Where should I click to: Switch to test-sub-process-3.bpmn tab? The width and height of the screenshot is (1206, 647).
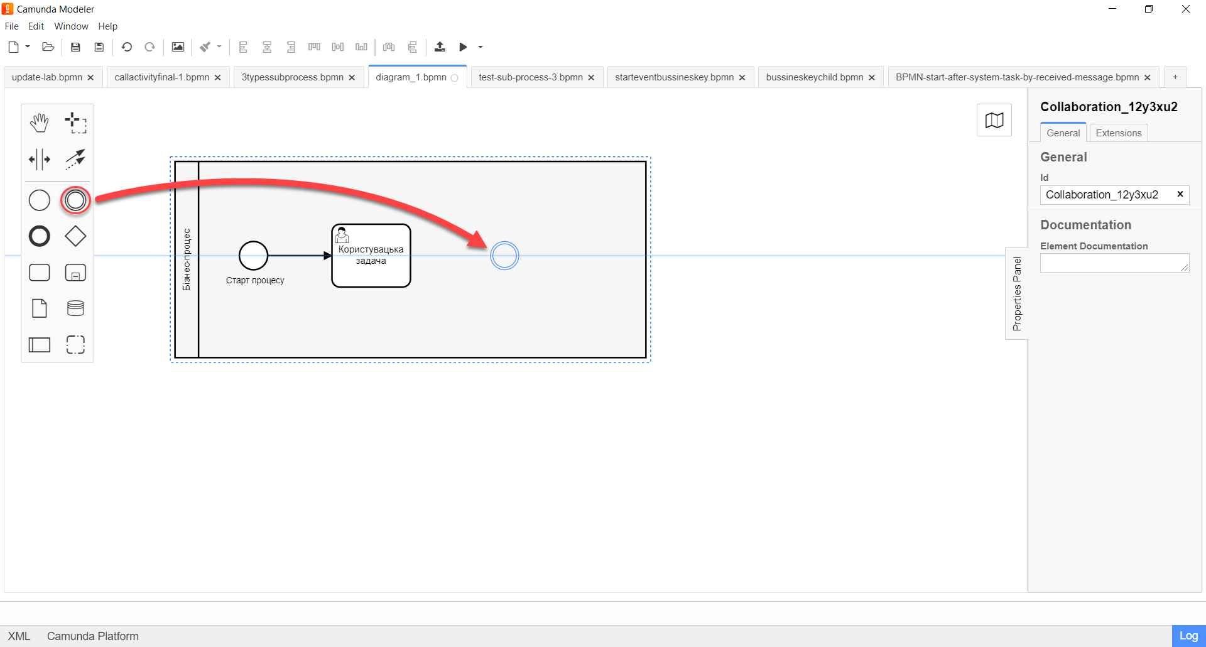[x=531, y=77]
